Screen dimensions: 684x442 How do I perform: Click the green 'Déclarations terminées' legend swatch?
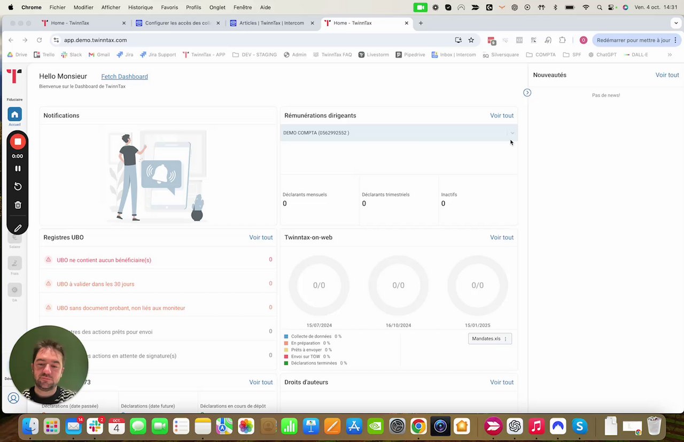tap(286, 363)
